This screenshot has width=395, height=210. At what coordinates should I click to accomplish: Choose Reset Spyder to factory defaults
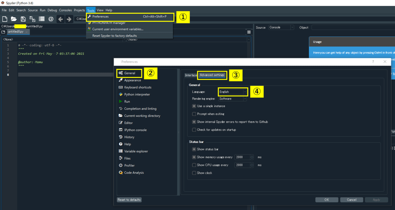point(129,36)
